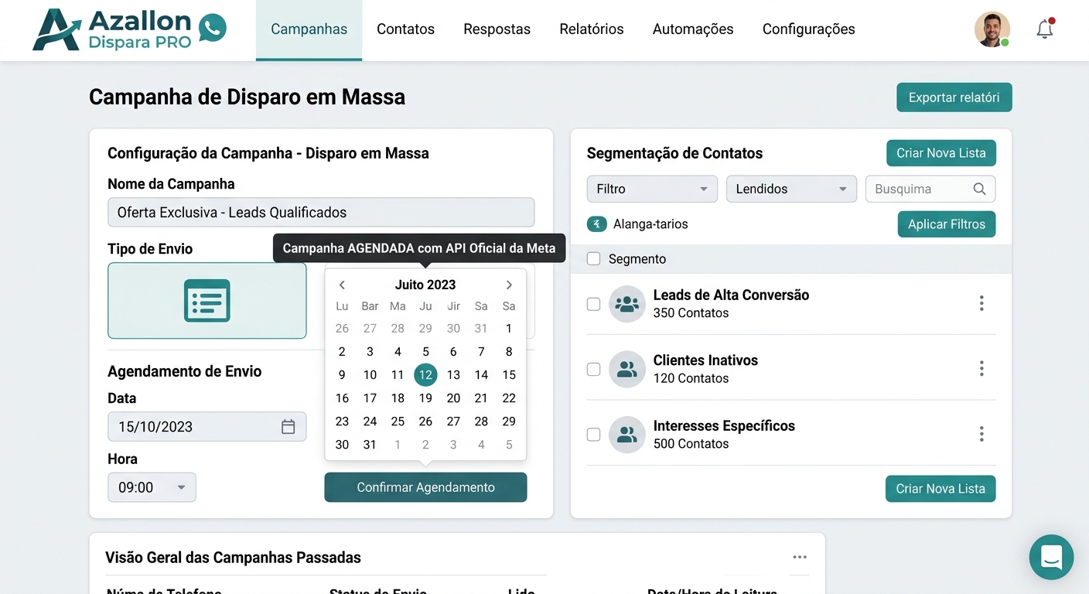Click the Data field showing 15/10/2023
The width and height of the screenshot is (1089, 594).
click(x=207, y=426)
